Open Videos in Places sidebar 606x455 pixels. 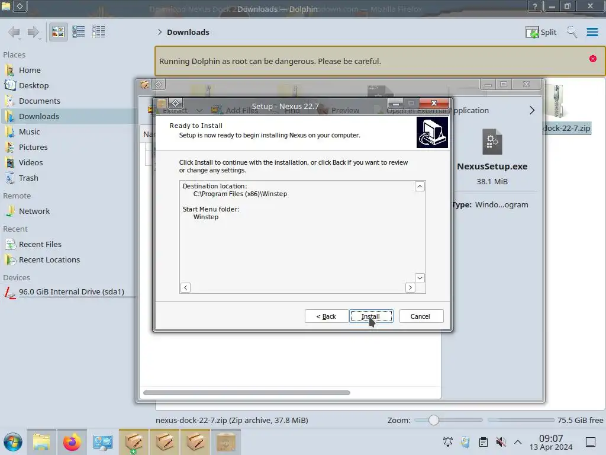tap(67, 163)
